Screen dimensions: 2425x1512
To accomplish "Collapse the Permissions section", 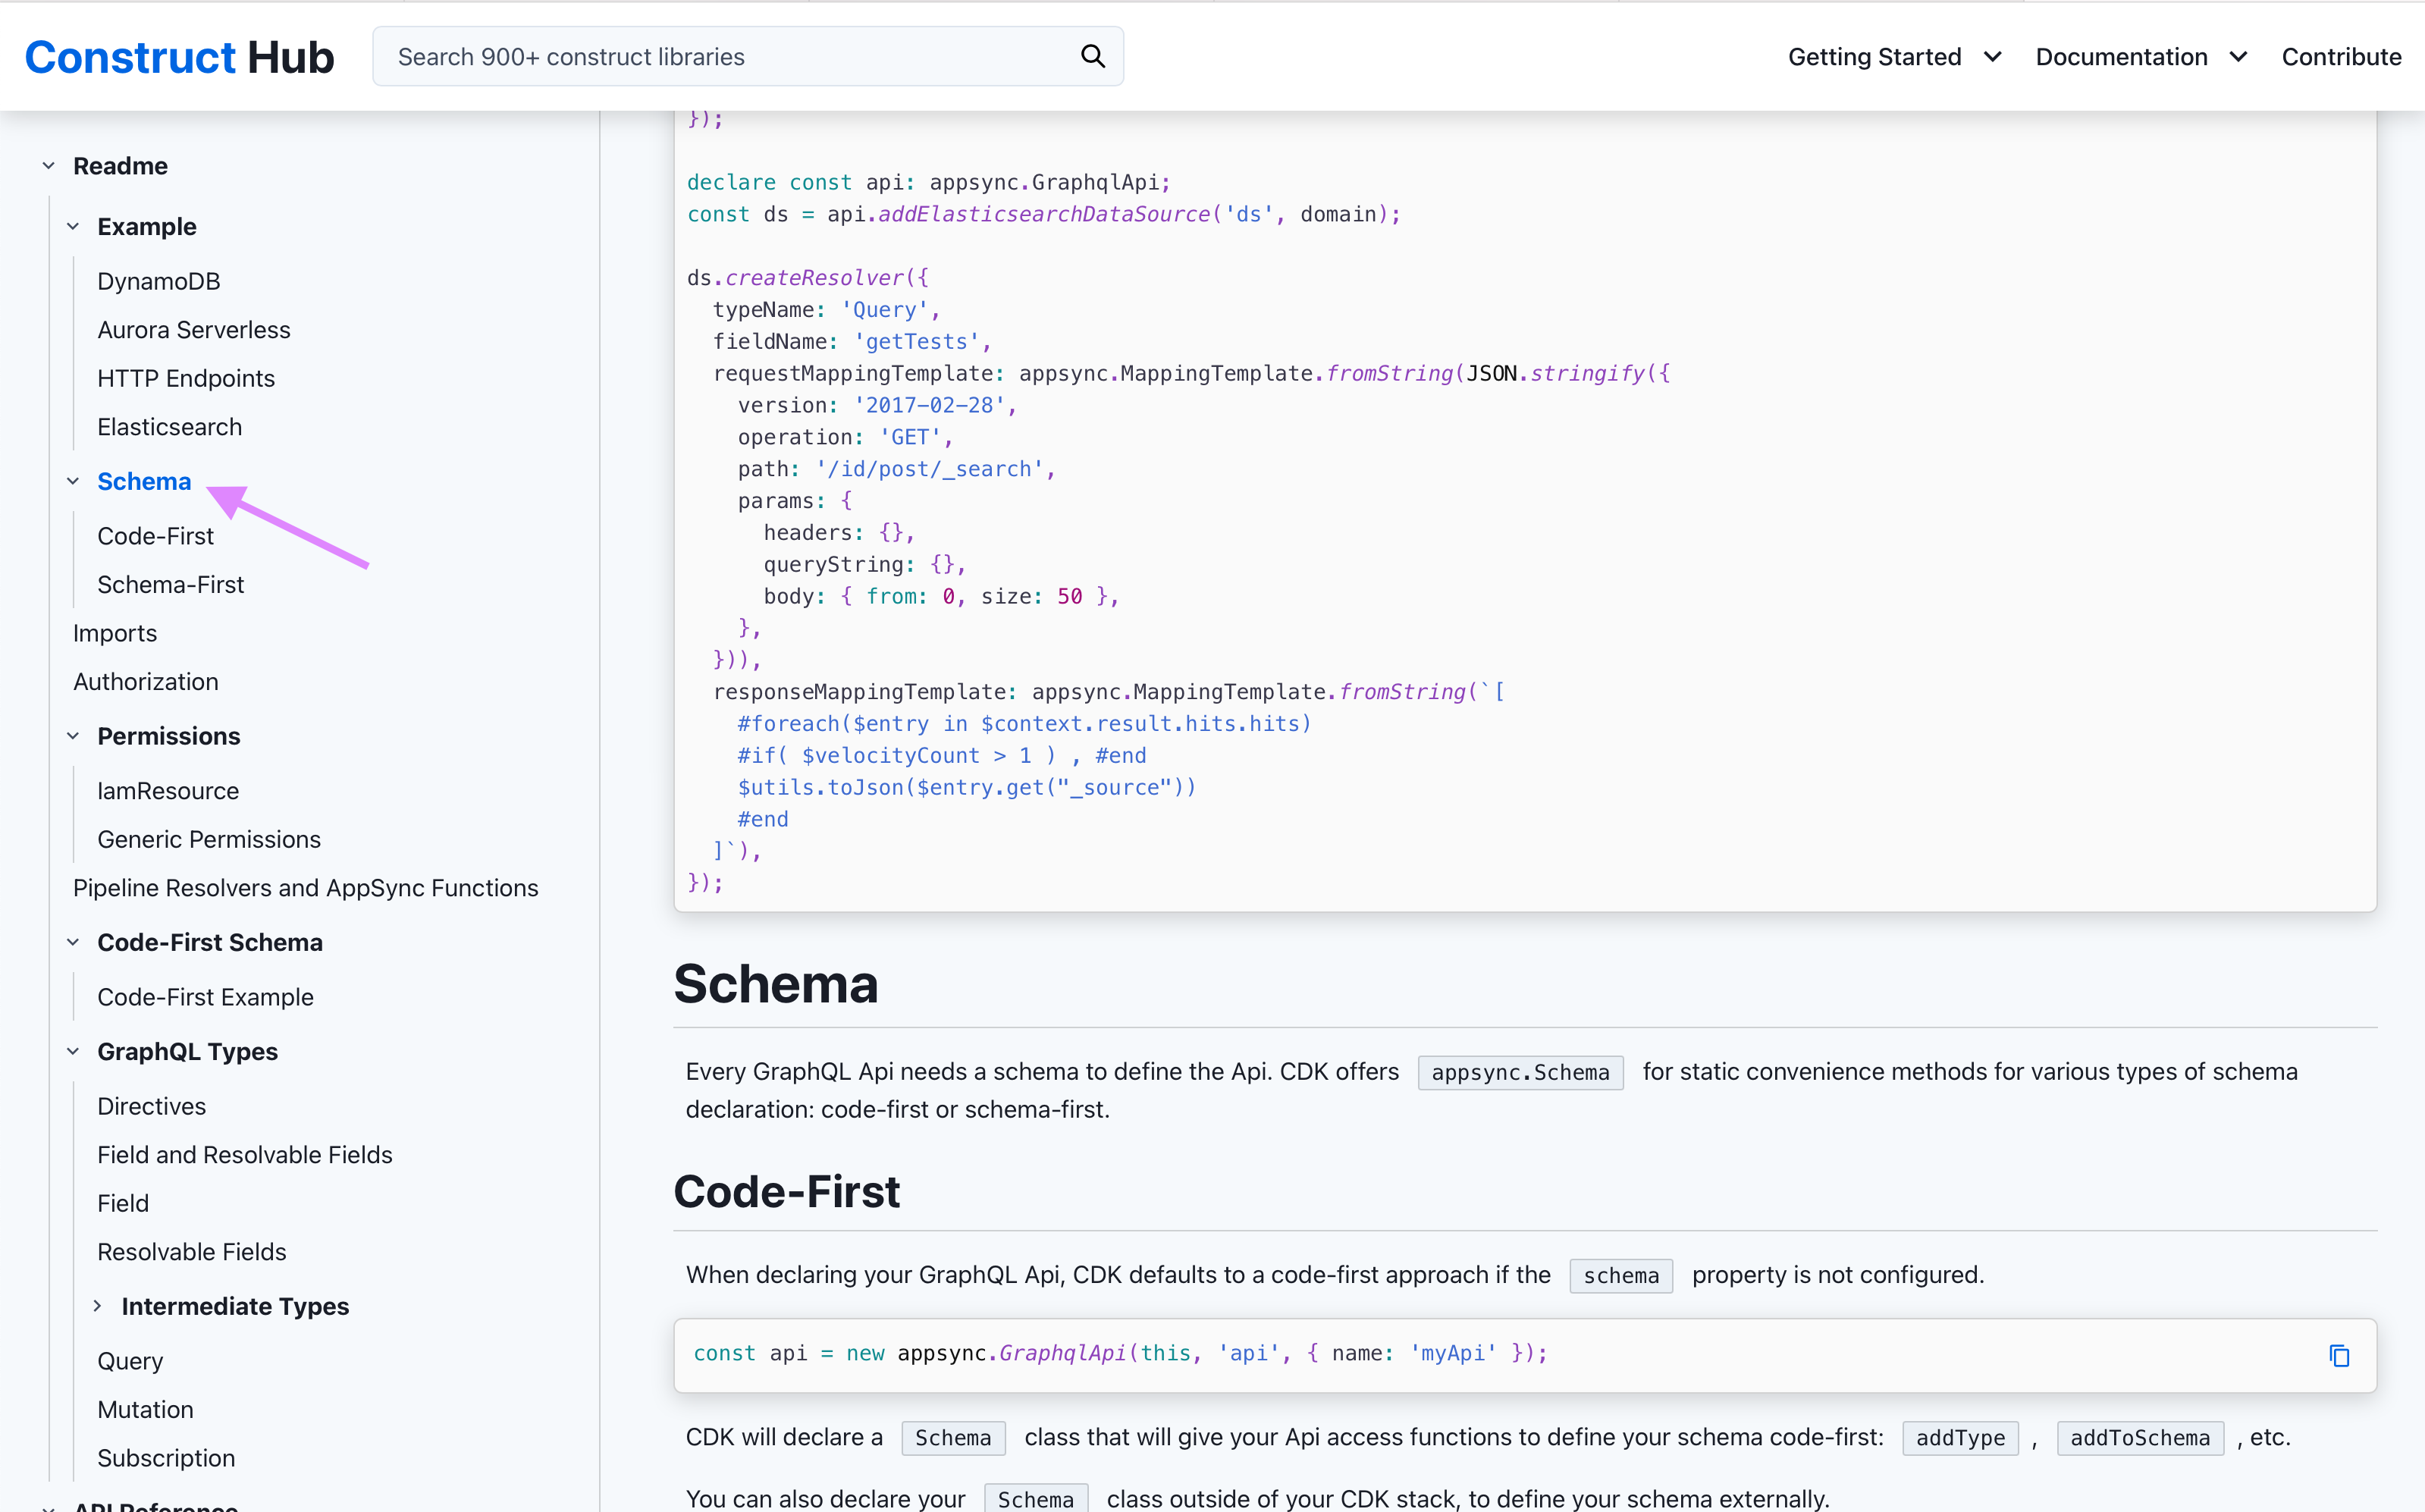I will coord(73,736).
